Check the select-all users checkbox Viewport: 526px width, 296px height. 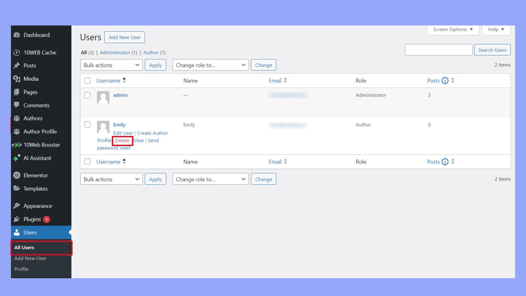[88, 80]
